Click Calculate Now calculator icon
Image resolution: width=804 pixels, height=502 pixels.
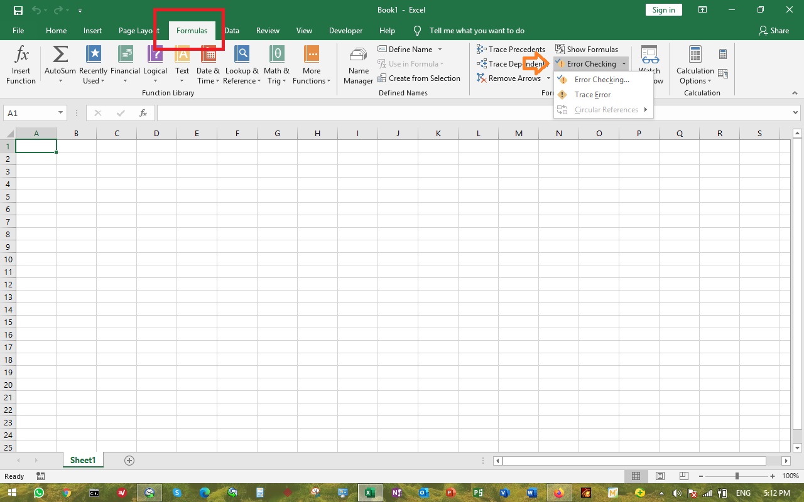coord(723,55)
